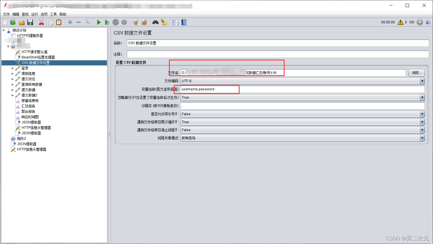Expand the 提交数据2 node arrow

(x=13, y=95)
